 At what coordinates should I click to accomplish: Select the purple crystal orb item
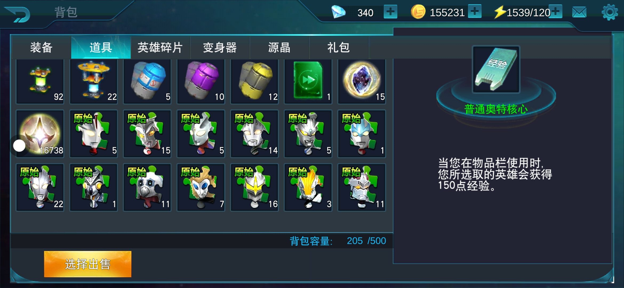click(x=362, y=81)
